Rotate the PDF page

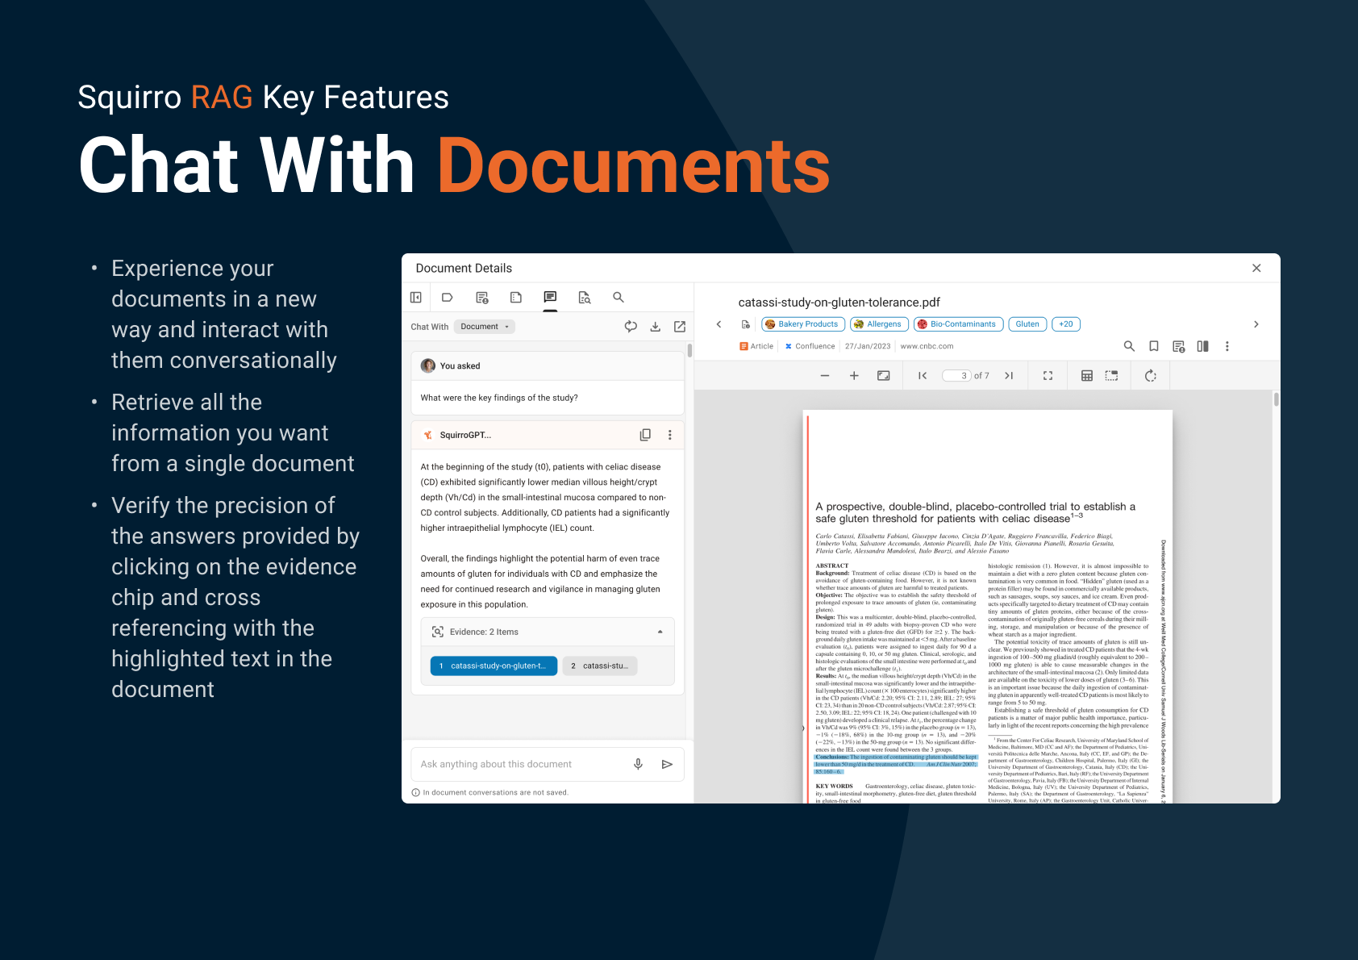(x=1151, y=376)
